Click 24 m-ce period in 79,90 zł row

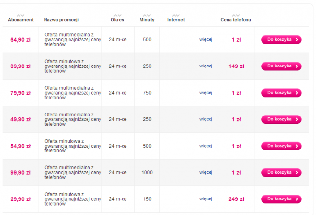click(x=118, y=93)
